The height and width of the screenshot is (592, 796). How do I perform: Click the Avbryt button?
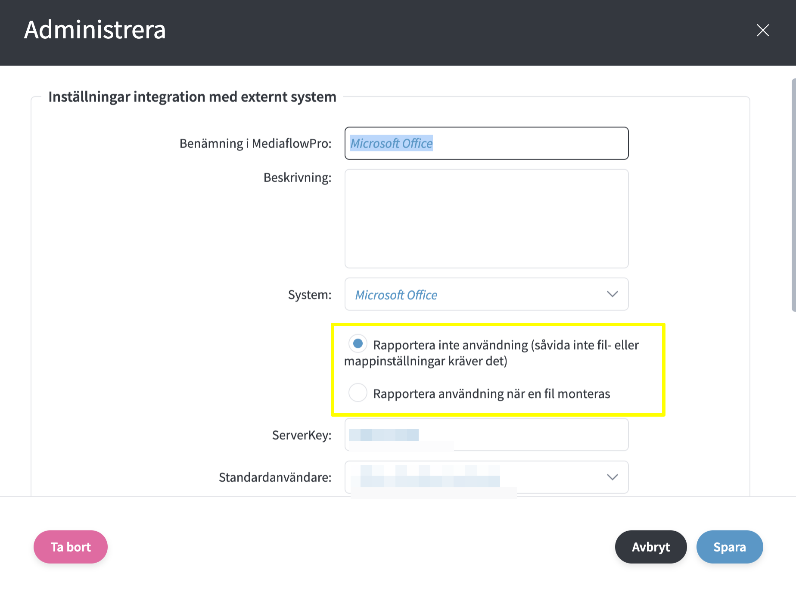pos(650,547)
